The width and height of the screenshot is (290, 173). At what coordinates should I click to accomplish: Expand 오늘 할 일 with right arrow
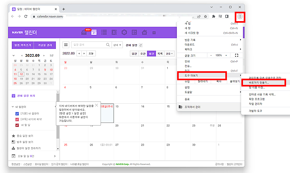point(55,156)
